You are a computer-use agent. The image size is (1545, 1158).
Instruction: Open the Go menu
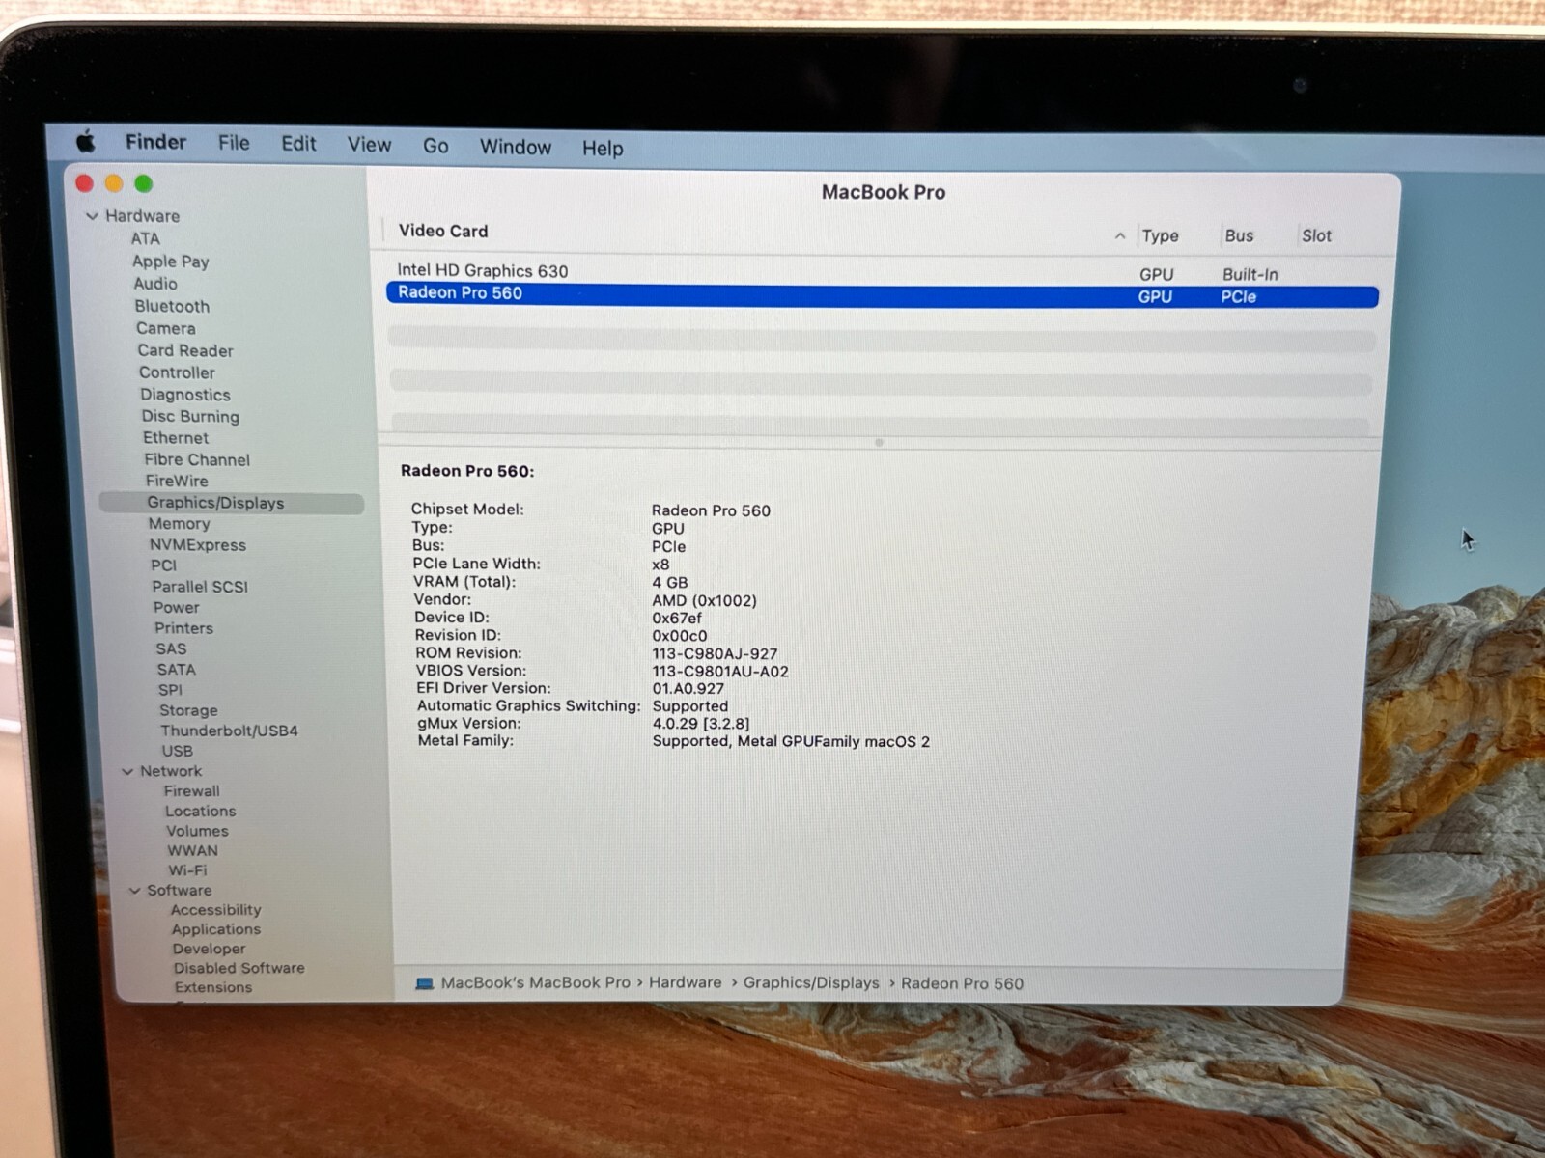(x=435, y=146)
